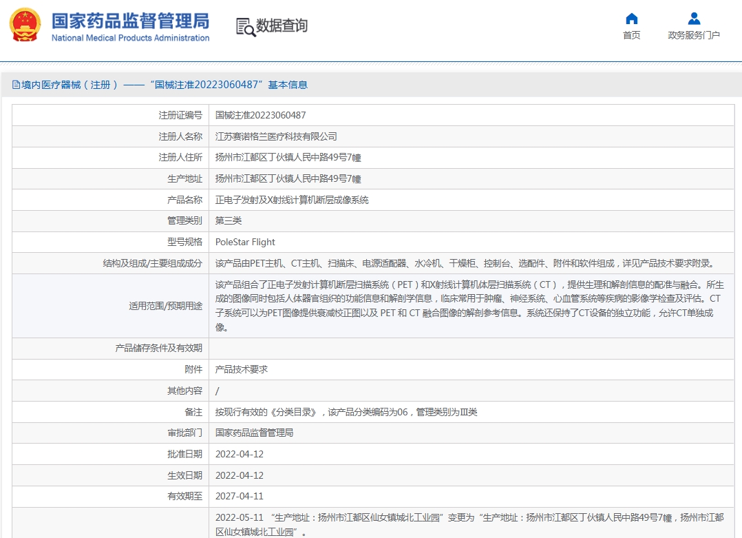
Task: Select registration number 国械注准20223060487 in the table
Action: (261, 115)
